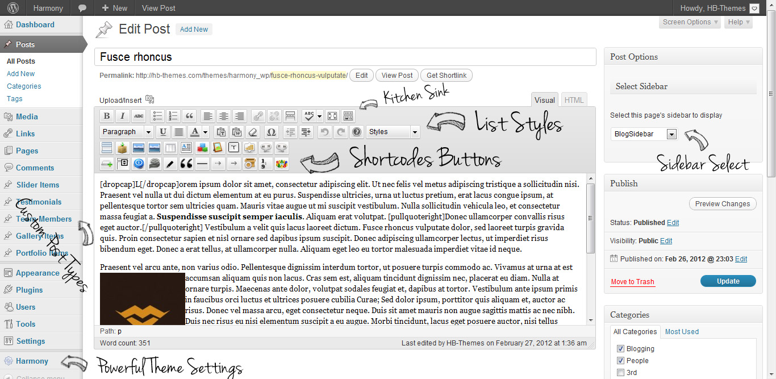The width and height of the screenshot is (776, 379).
Task: Align text right
Action: 240,116
